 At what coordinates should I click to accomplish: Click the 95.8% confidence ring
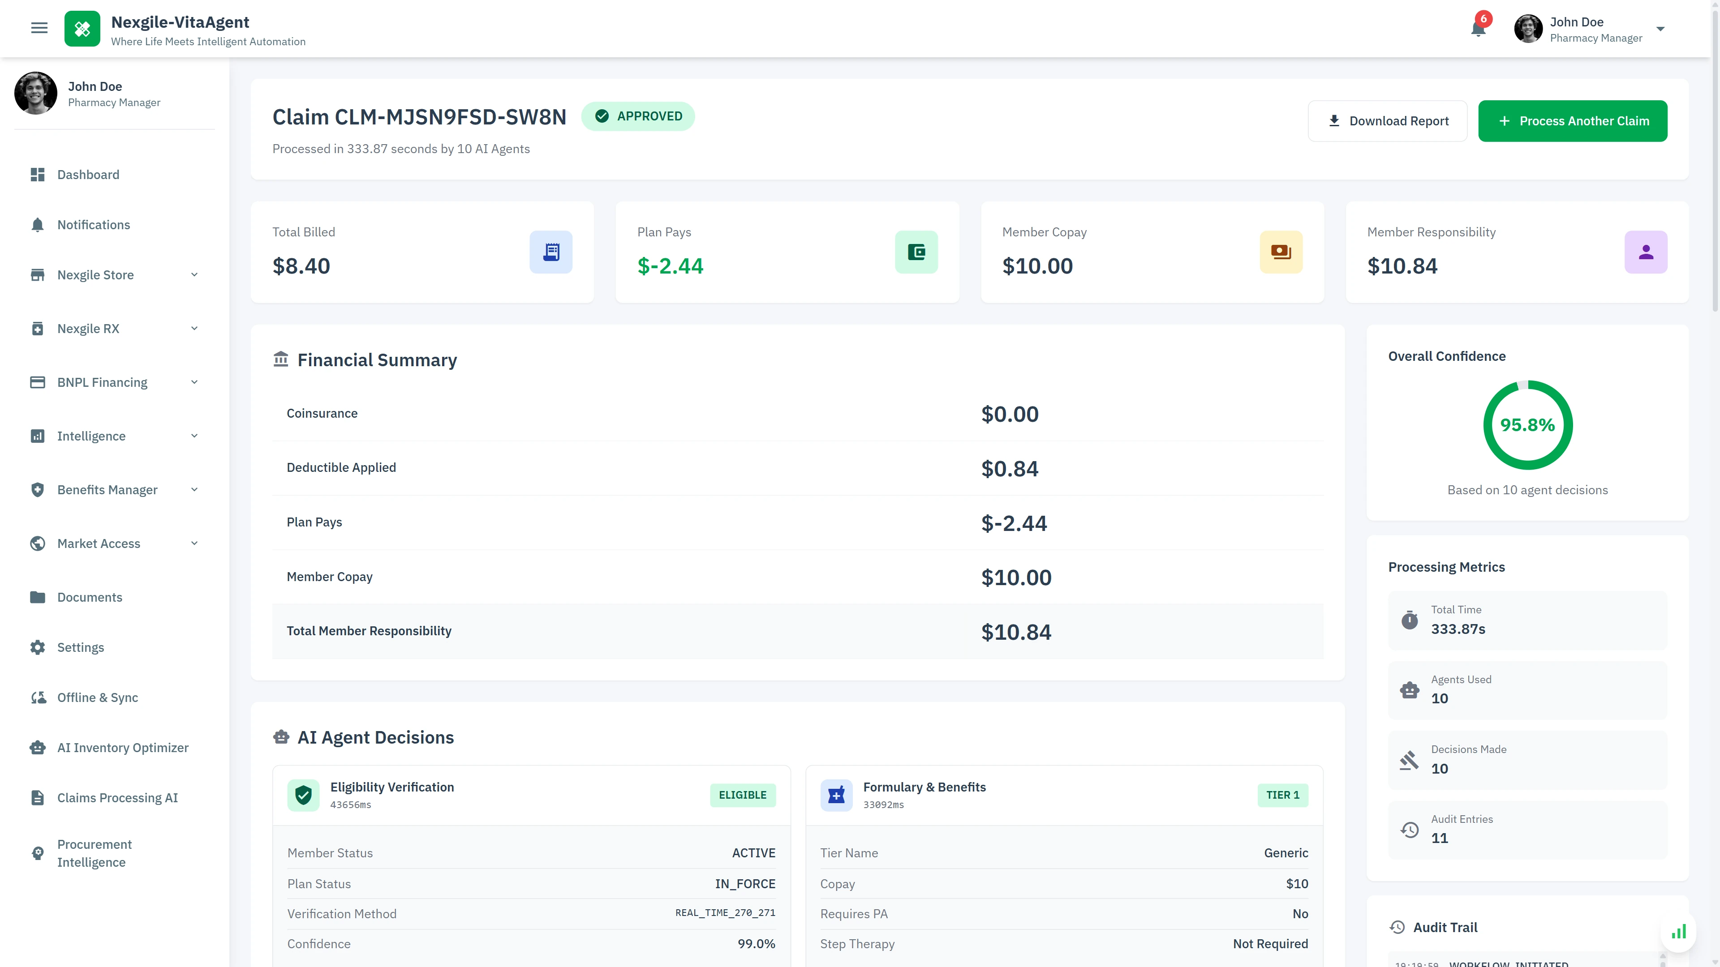click(x=1528, y=425)
